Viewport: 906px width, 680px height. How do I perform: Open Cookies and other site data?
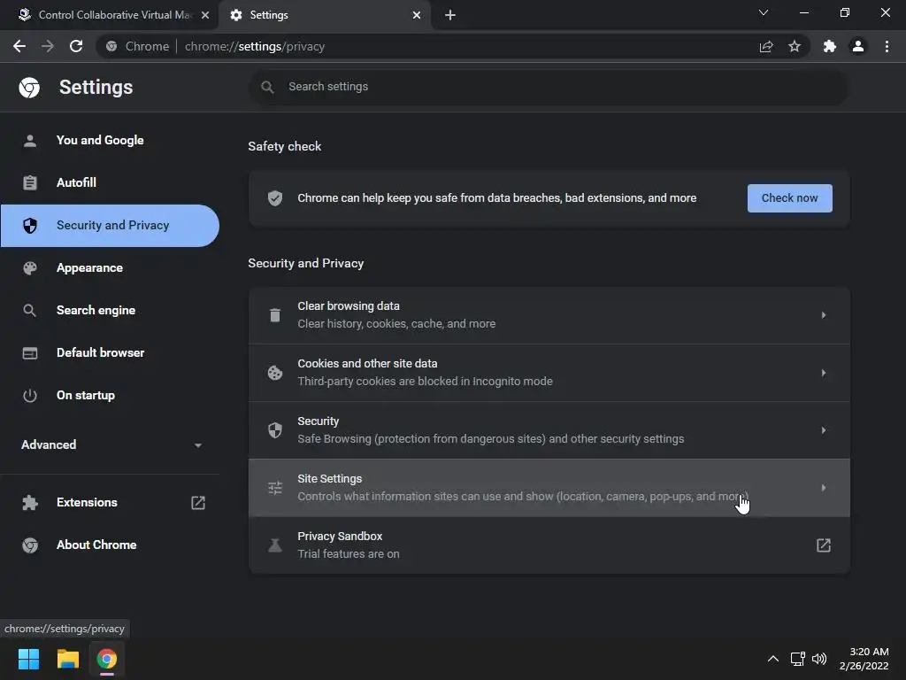click(549, 373)
